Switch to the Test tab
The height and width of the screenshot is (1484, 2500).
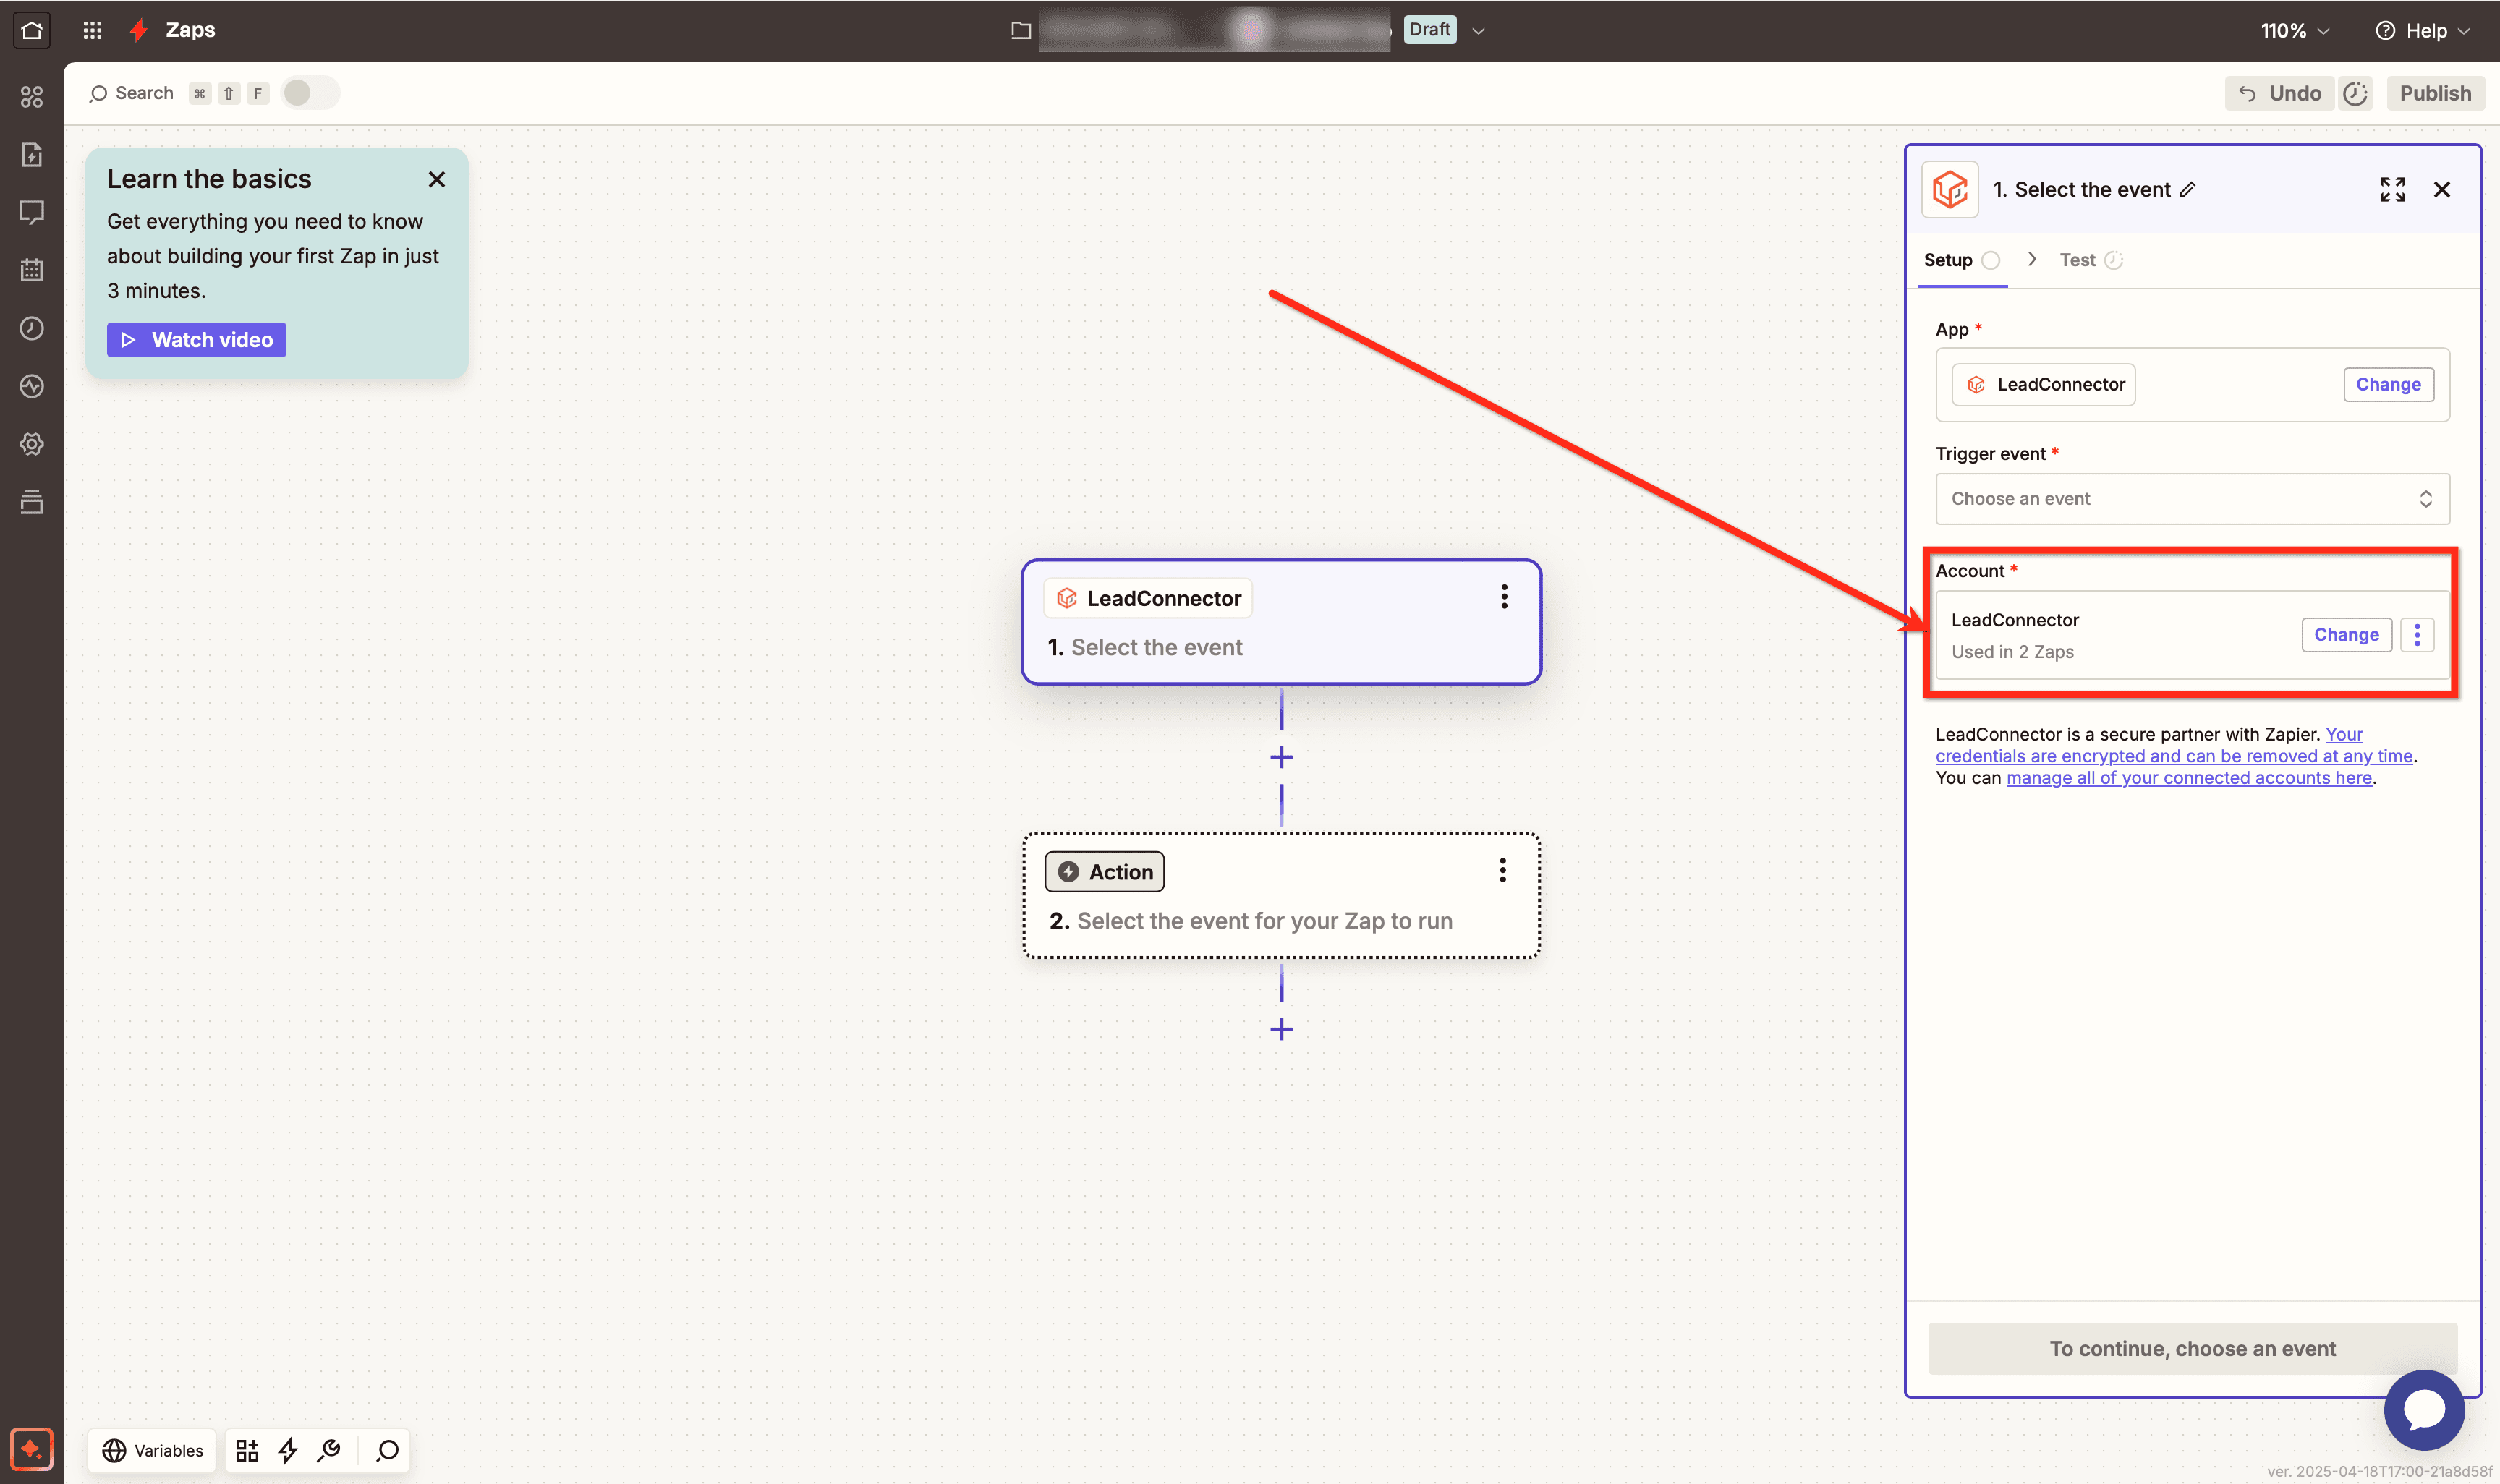2090,260
